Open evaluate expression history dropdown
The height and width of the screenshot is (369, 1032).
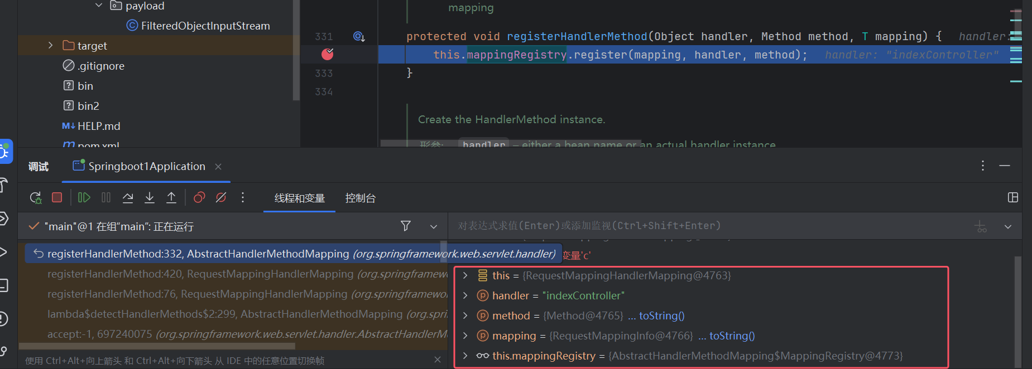click(1008, 226)
